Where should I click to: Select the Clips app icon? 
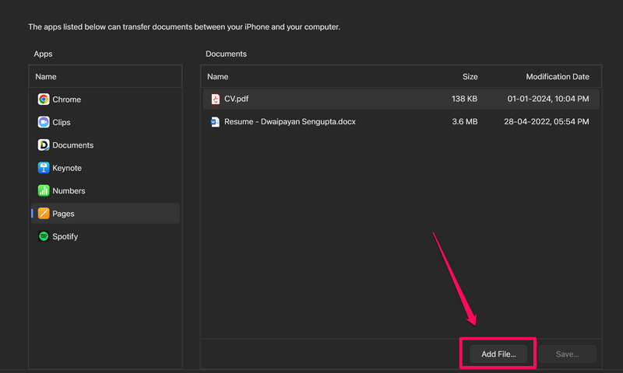point(44,122)
